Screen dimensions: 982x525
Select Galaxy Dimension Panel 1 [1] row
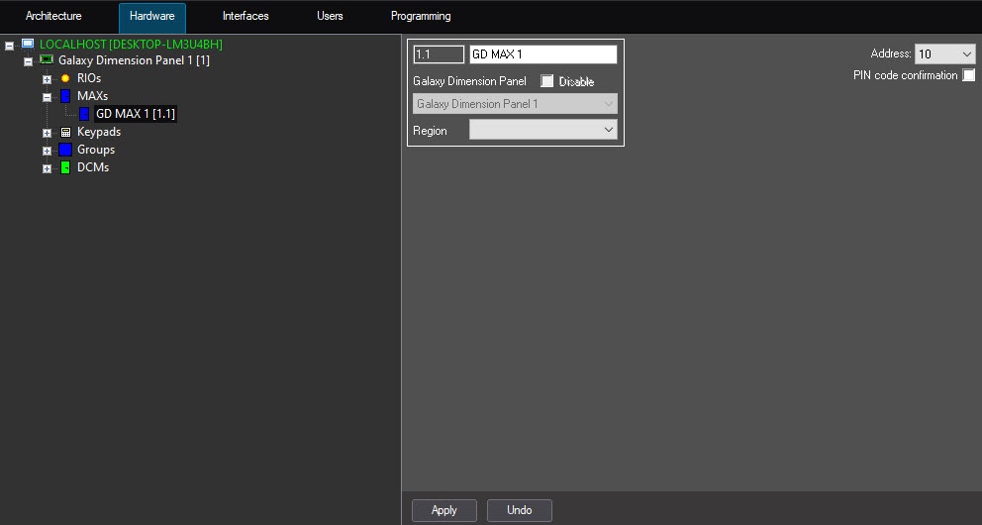[x=134, y=60]
